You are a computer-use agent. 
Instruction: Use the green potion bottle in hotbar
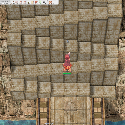pyautogui.click(x=28, y=2)
